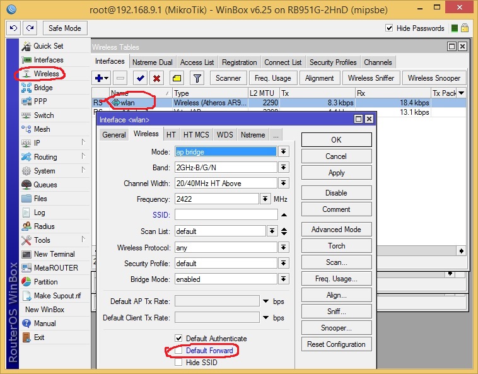Click the Safe Mode button
This screenshot has height=374, width=478.
(x=65, y=28)
